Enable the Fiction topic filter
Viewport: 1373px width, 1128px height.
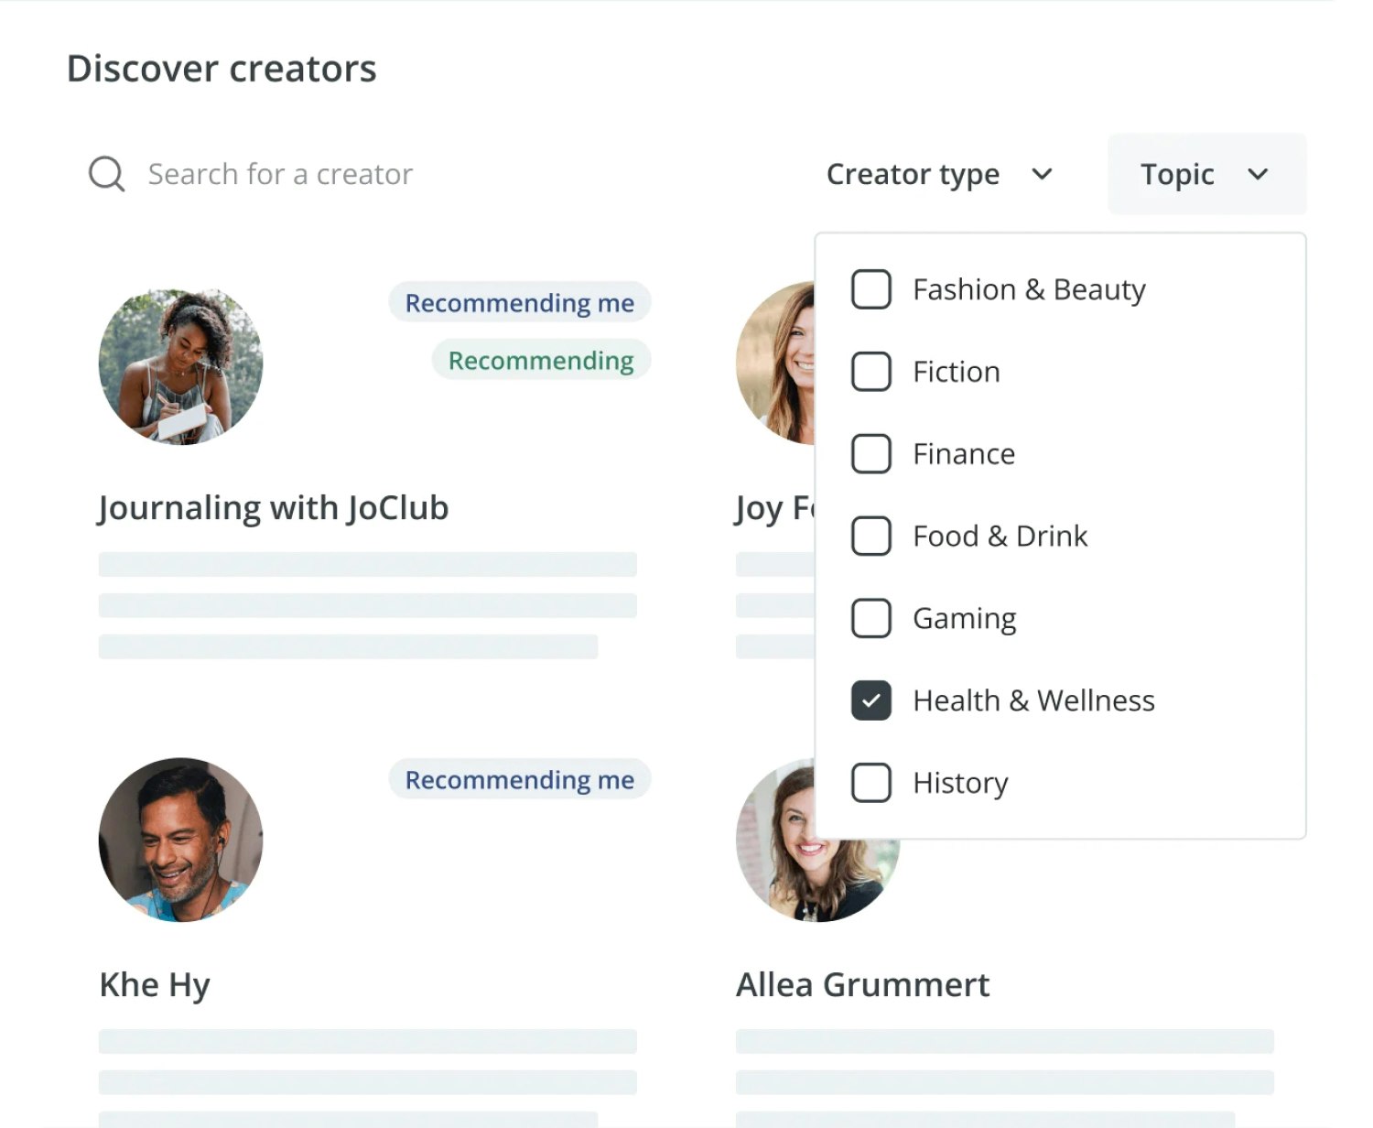870,372
